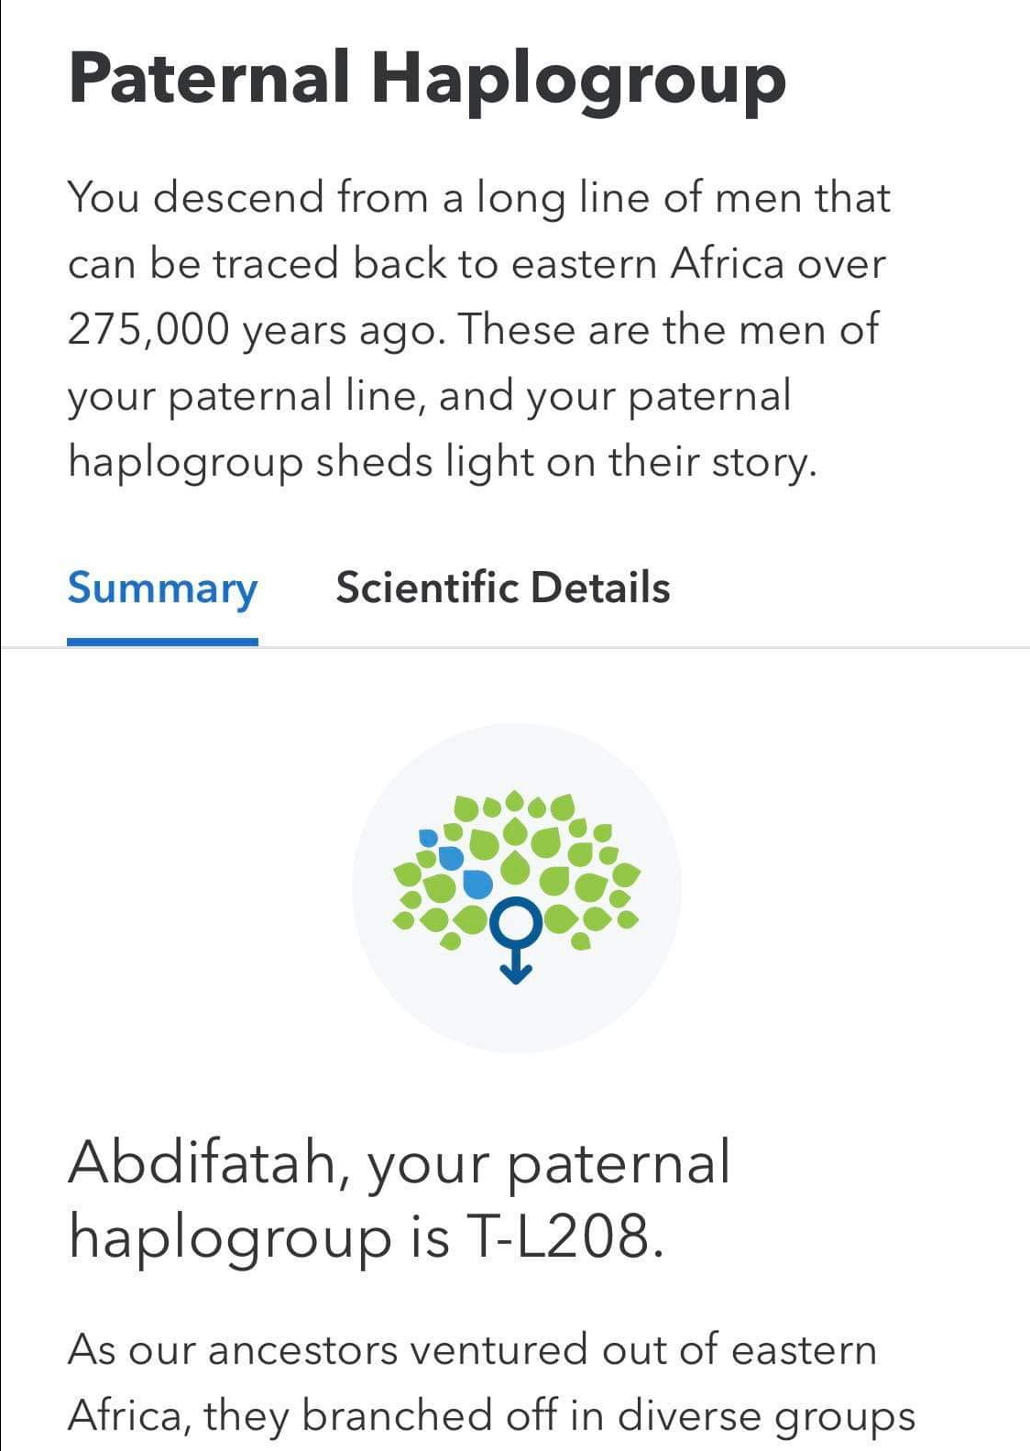Click the blue underline beneath the Summary tab
This screenshot has width=1030, height=1451.
click(162, 641)
